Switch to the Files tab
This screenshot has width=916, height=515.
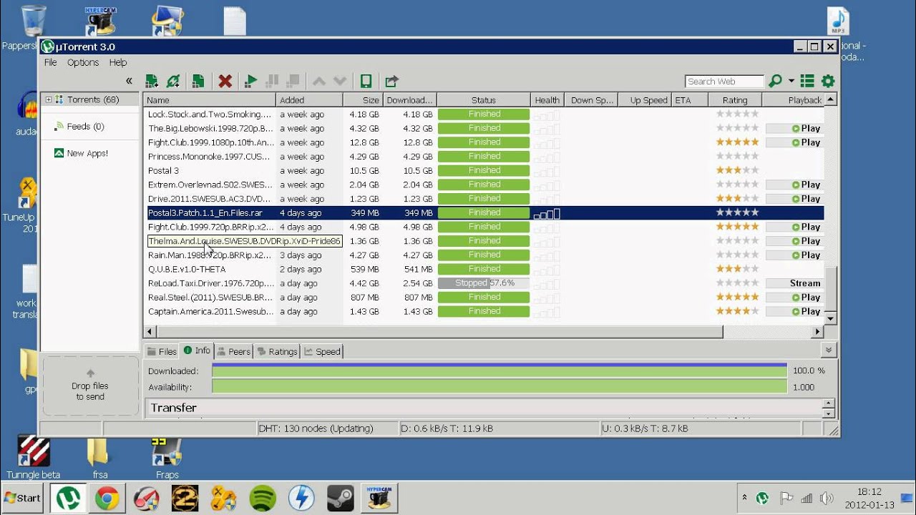click(x=162, y=351)
